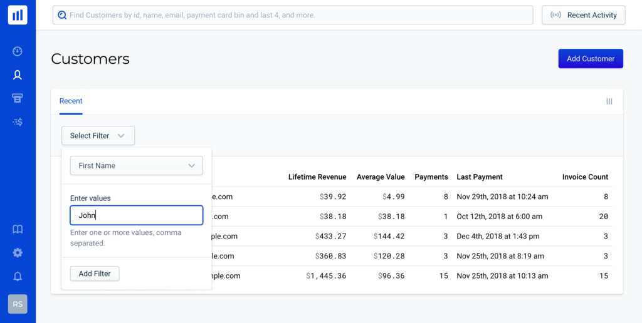Open the dashboard gauge icon in sidebar
The height and width of the screenshot is (323, 642).
tap(18, 51)
